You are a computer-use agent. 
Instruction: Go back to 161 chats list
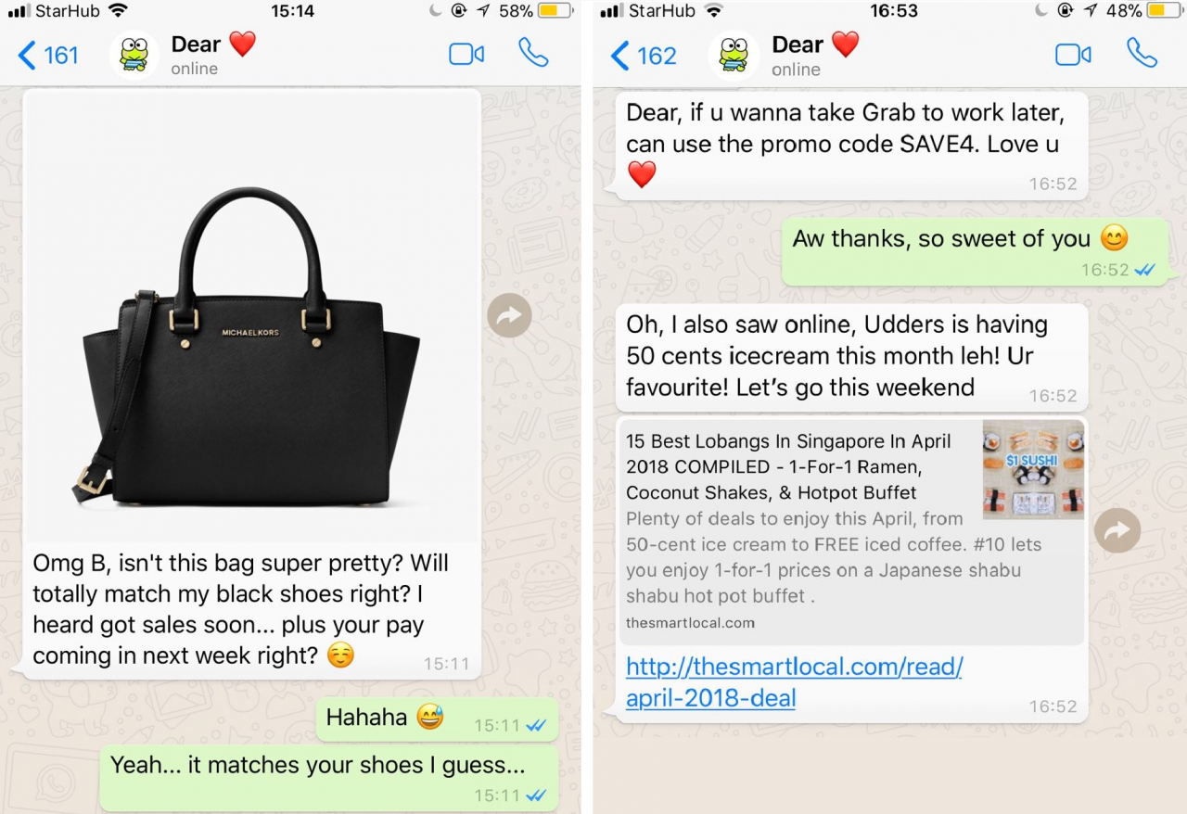click(49, 56)
